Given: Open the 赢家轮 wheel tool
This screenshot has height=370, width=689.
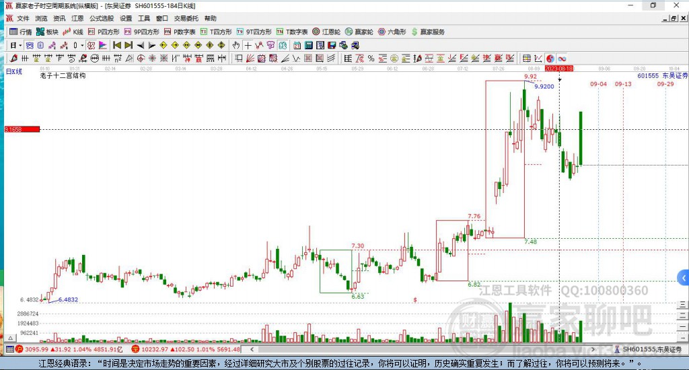Looking at the screenshot, I should [x=359, y=32].
